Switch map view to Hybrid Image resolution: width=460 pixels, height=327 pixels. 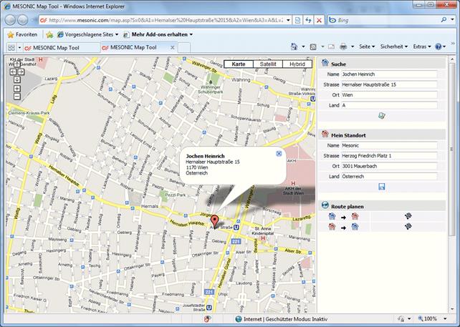point(297,64)
